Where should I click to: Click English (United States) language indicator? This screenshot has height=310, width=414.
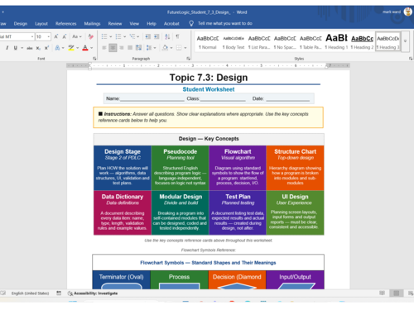[x=30, y=293]
